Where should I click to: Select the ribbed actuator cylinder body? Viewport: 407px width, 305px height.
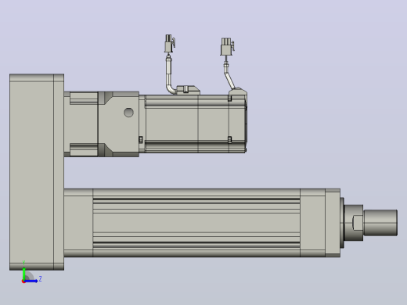(196, 223)
